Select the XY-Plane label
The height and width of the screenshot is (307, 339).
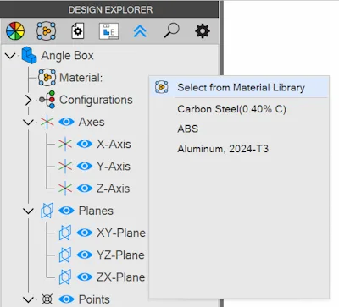pos(121,233)
